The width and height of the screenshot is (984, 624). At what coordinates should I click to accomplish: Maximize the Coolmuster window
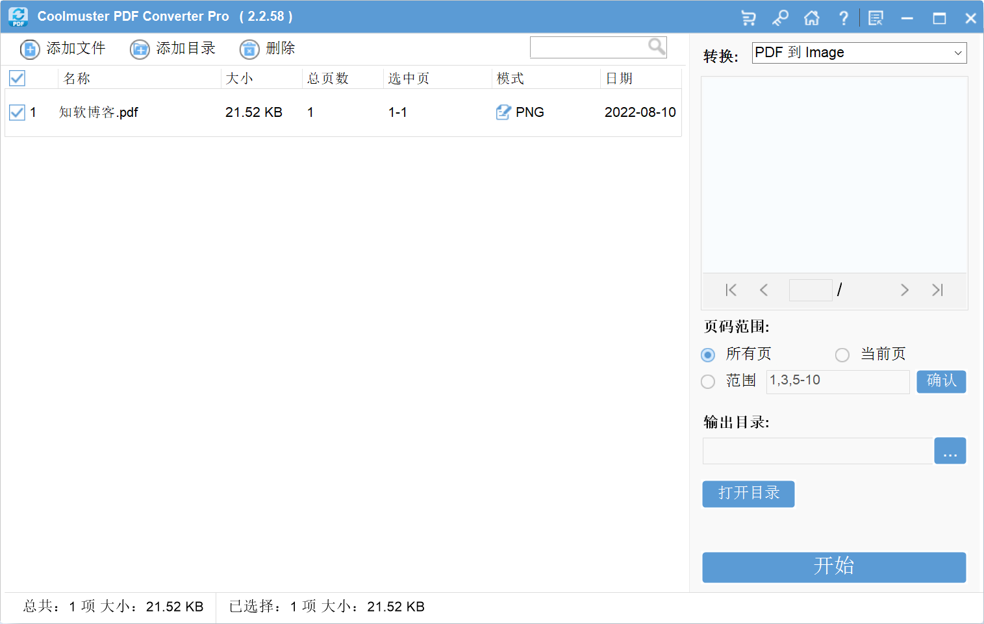(x=939, y=18)
